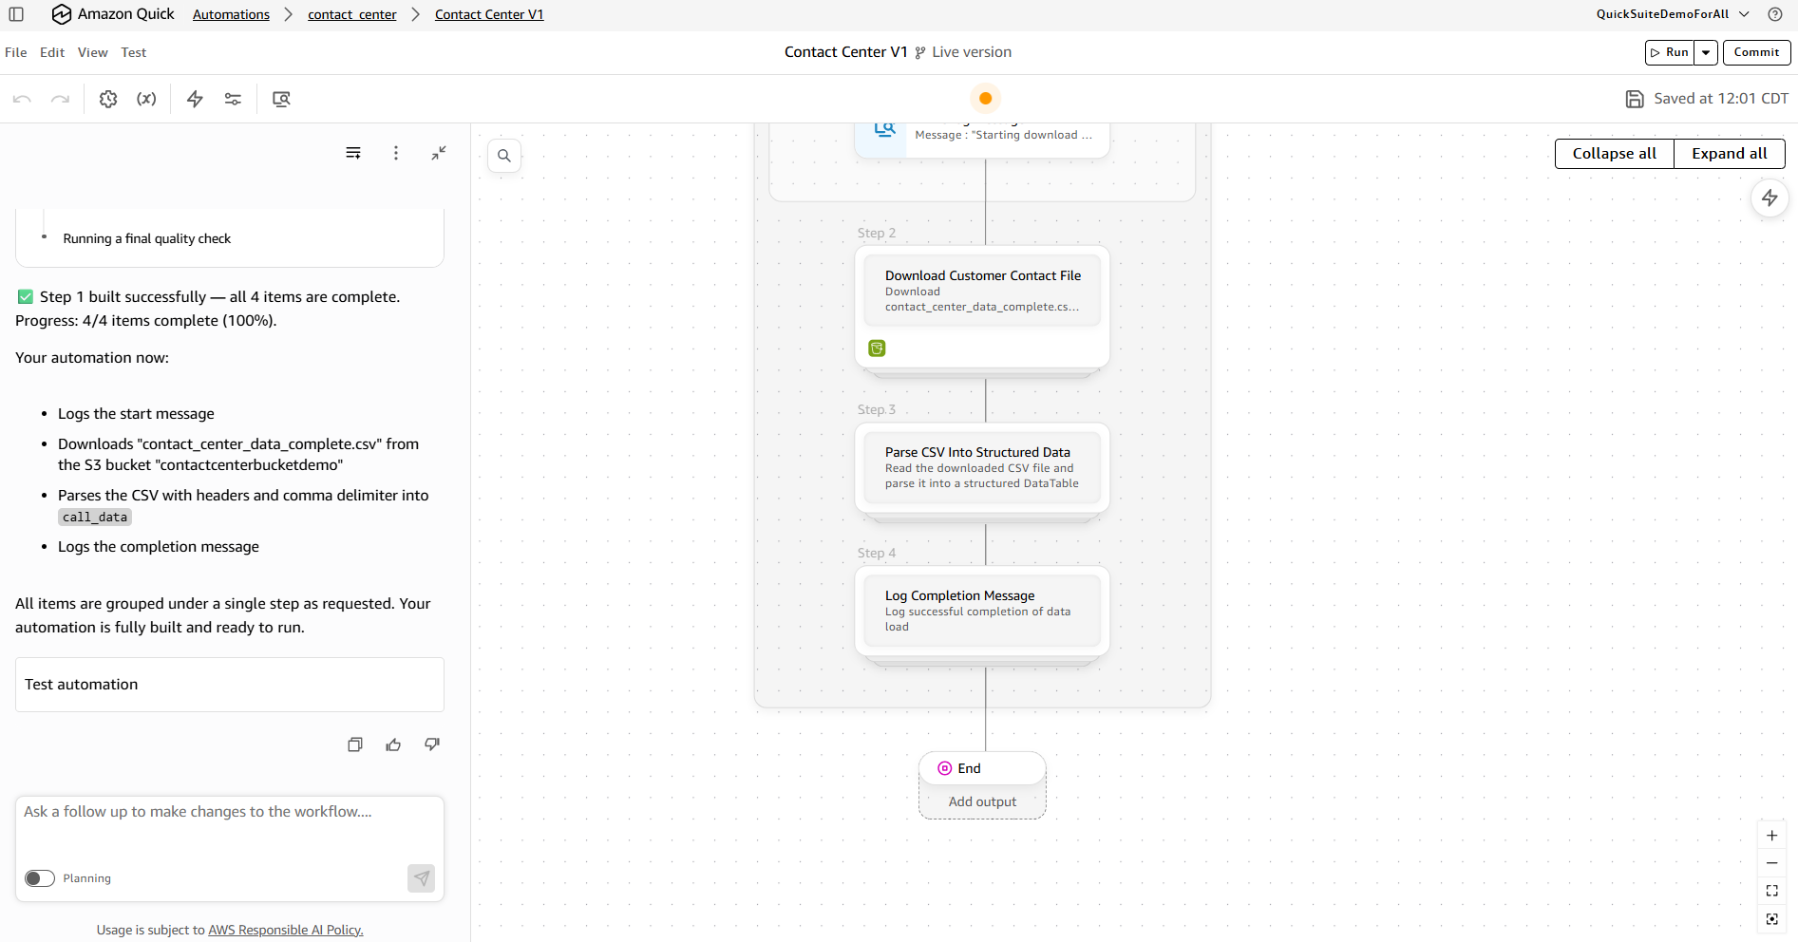Collapse the chat panel with arrows icon
The width and height of the screenshot is (1798, 942).
[439, 153]
